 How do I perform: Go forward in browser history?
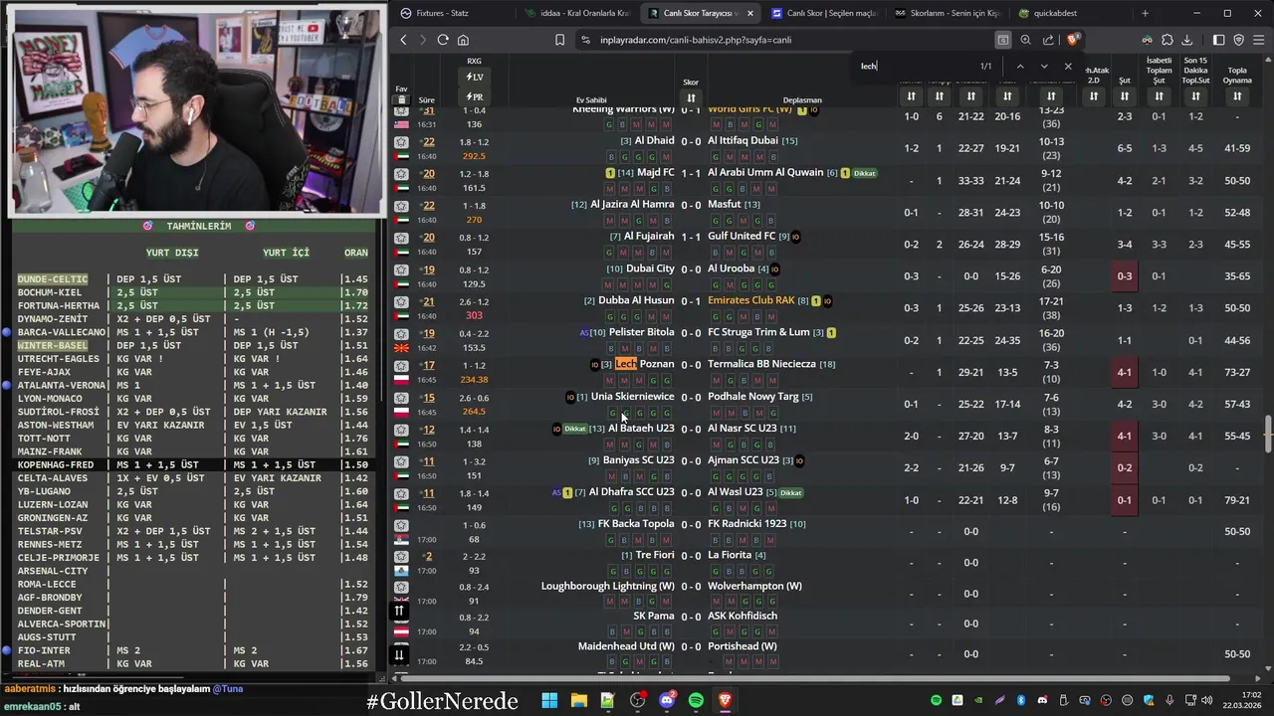[x=422, y=40]
